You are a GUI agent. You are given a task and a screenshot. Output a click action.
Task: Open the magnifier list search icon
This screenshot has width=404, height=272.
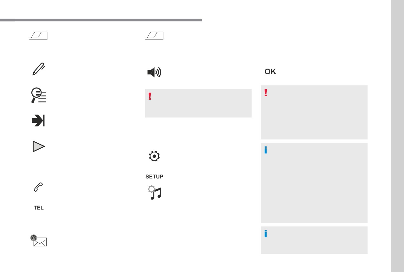pos(39,95)
